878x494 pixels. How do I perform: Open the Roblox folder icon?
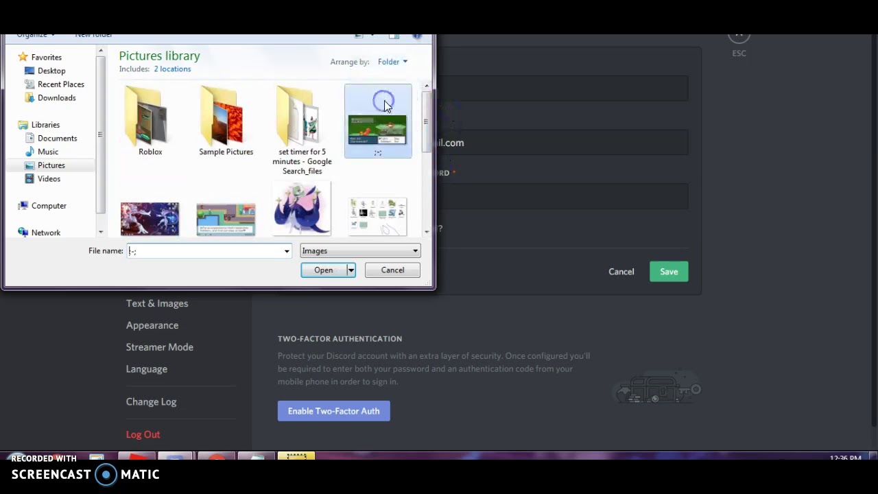pyautogui.click(x=147, y=115)
